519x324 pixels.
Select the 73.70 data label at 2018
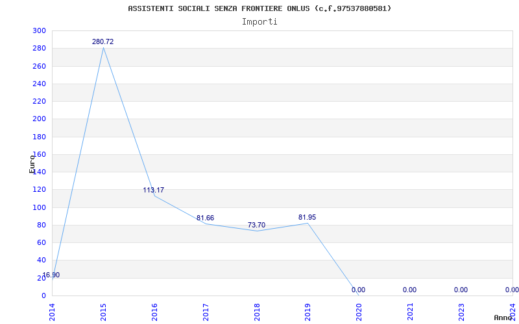point(256,225)
